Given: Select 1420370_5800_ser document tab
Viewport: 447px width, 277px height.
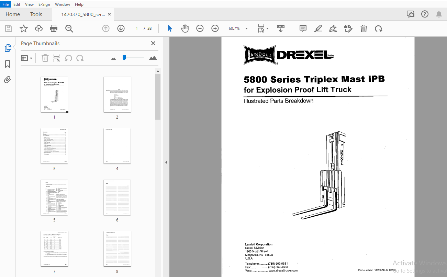Looking at the screenshot, I should [83, 14].
